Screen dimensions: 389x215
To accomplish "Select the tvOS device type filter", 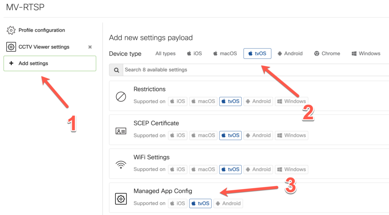I will [257, 54].
